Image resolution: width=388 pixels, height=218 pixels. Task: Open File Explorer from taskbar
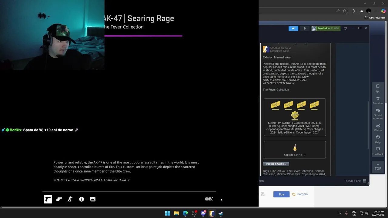176,213
